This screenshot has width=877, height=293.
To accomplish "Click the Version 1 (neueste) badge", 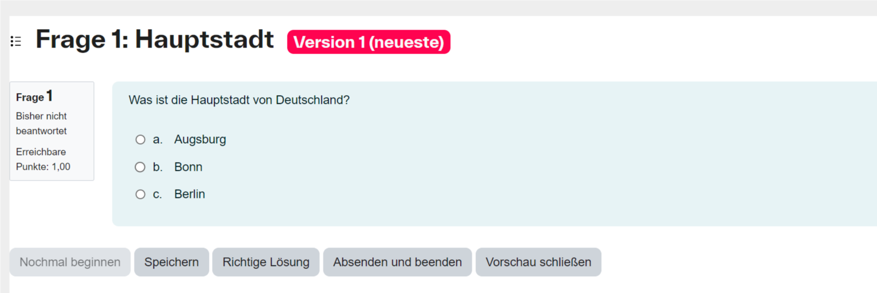I will click(x=368, y=42).
